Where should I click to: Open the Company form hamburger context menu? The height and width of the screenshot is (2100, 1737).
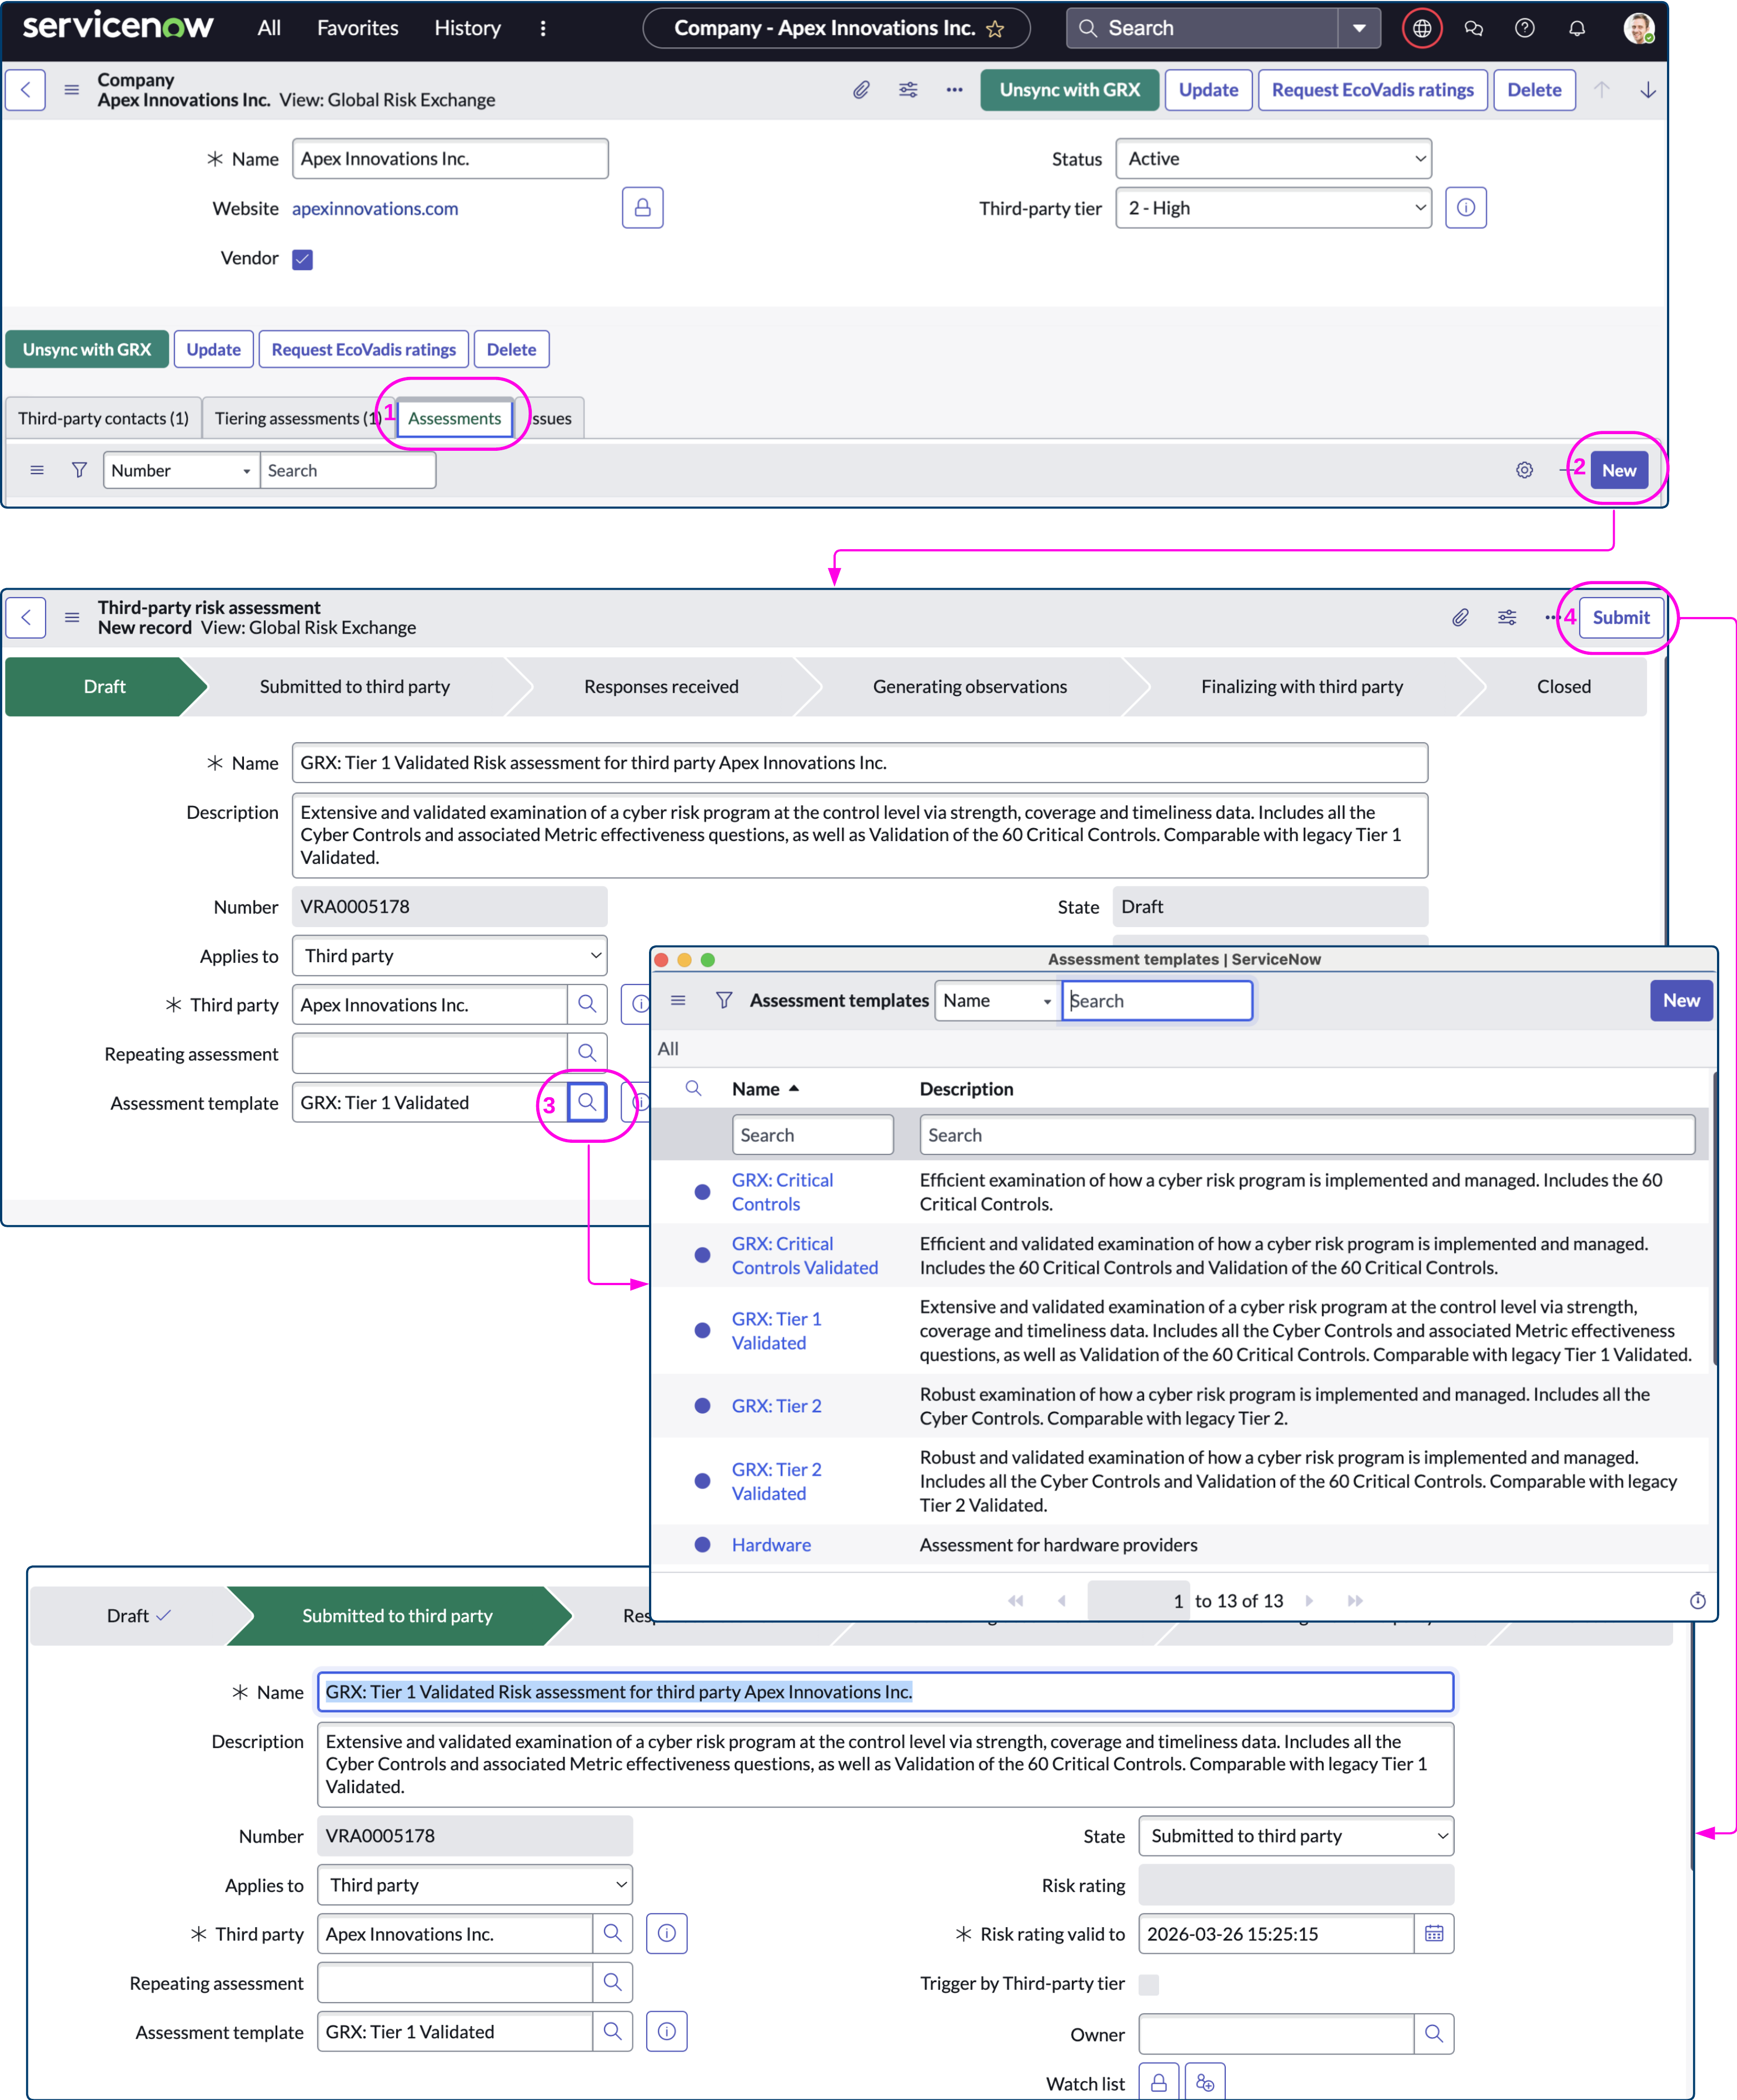[x=71, y=90]
